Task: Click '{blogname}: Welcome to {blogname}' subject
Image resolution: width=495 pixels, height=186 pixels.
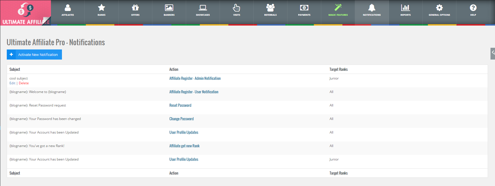Action: pyautogui.click(x=38, y=92)
